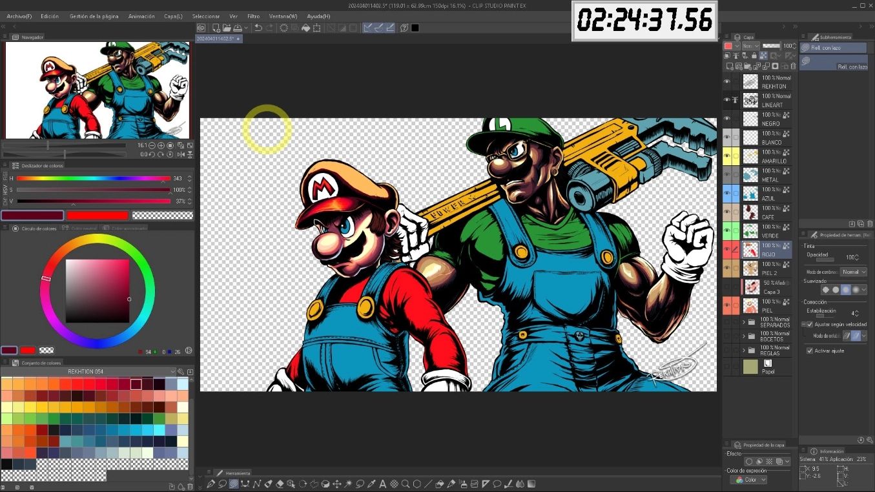Viewport: 875px width, 492px height.
Task: Click the new layer folder icon
Action: (748, 66)
